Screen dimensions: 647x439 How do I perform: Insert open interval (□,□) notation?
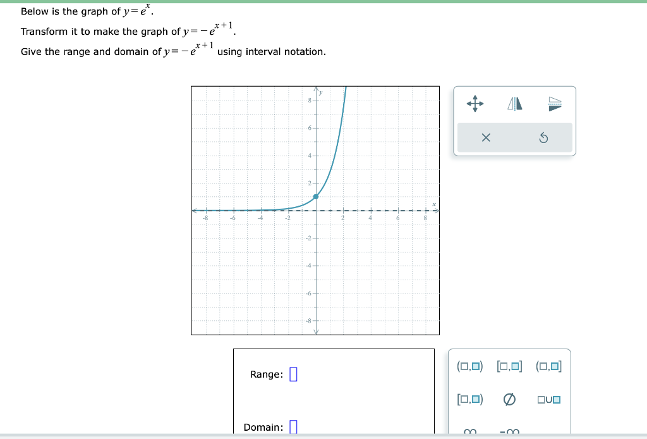pyautogui.click(x=469, y=366)
